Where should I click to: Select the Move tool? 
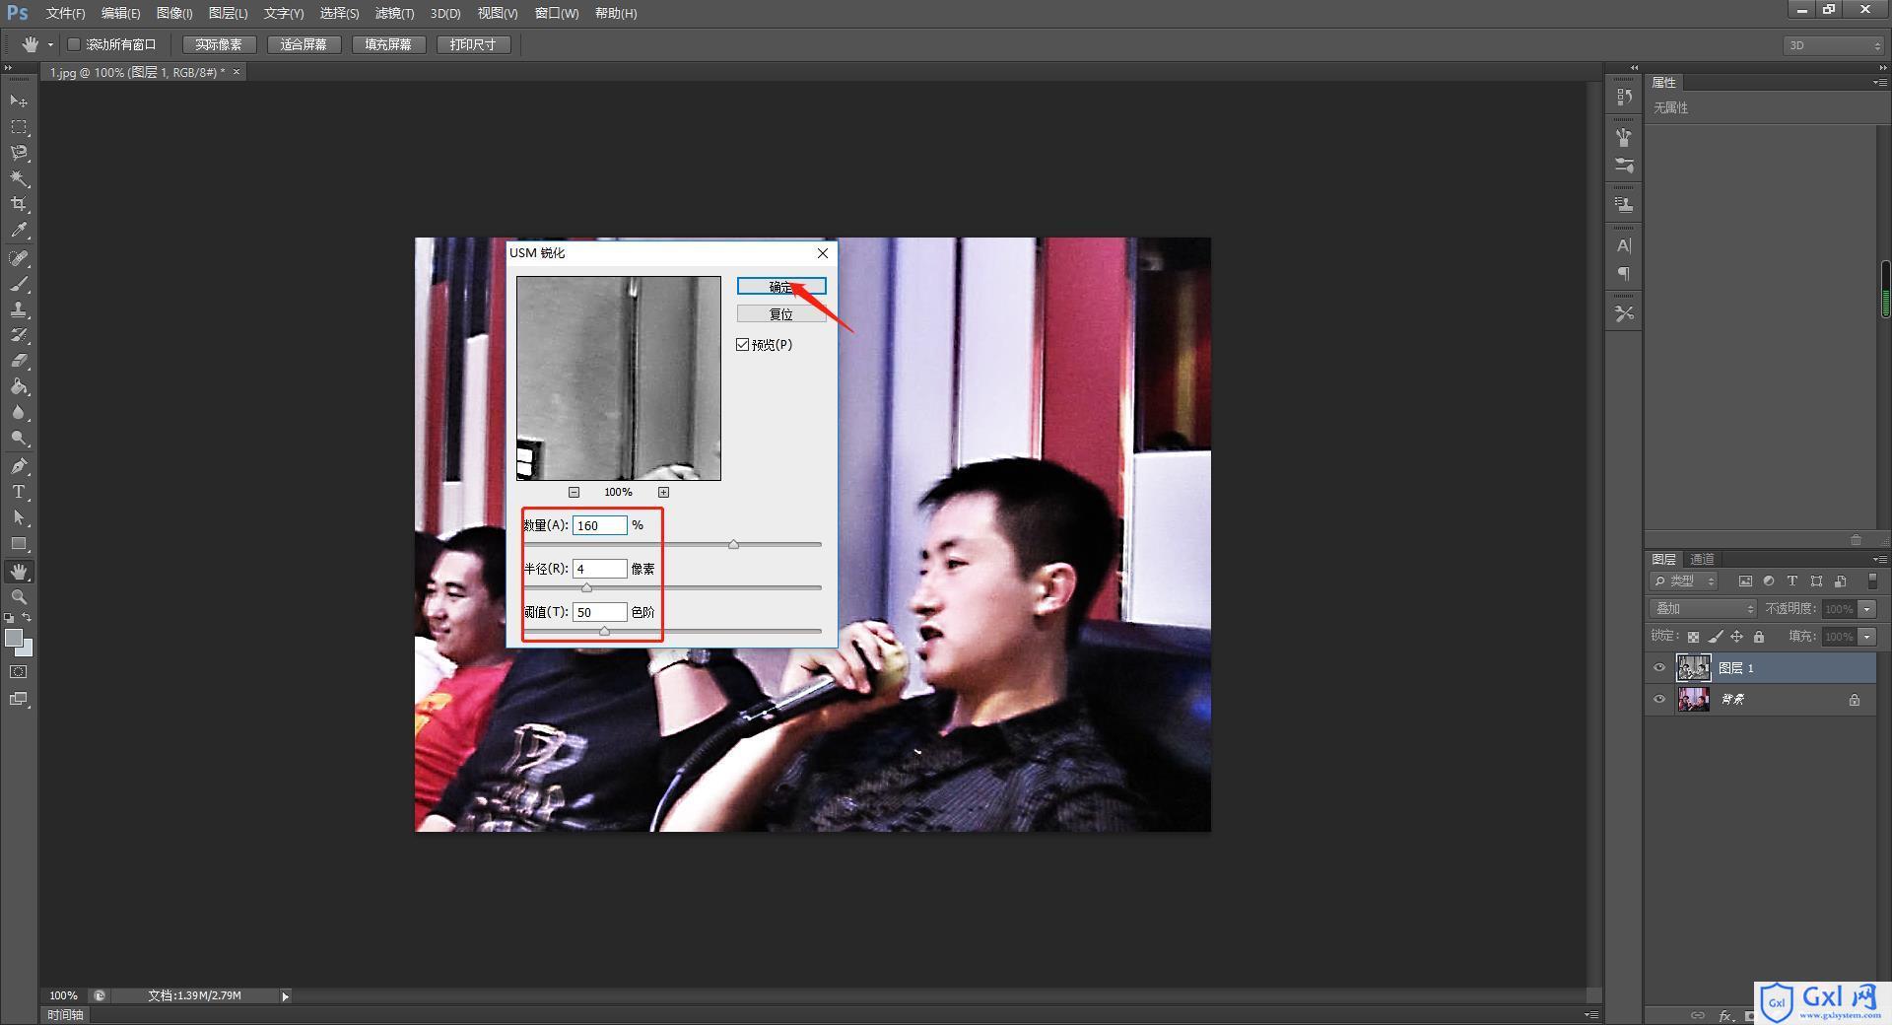[x=19, y=102]
